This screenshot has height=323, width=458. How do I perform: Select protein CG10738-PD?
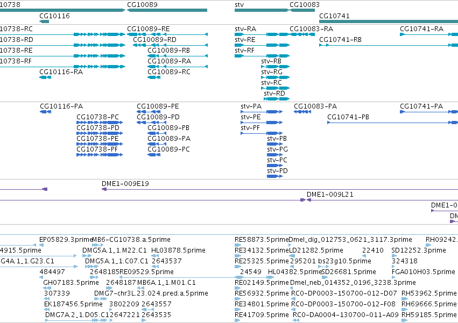coord(100,133)
